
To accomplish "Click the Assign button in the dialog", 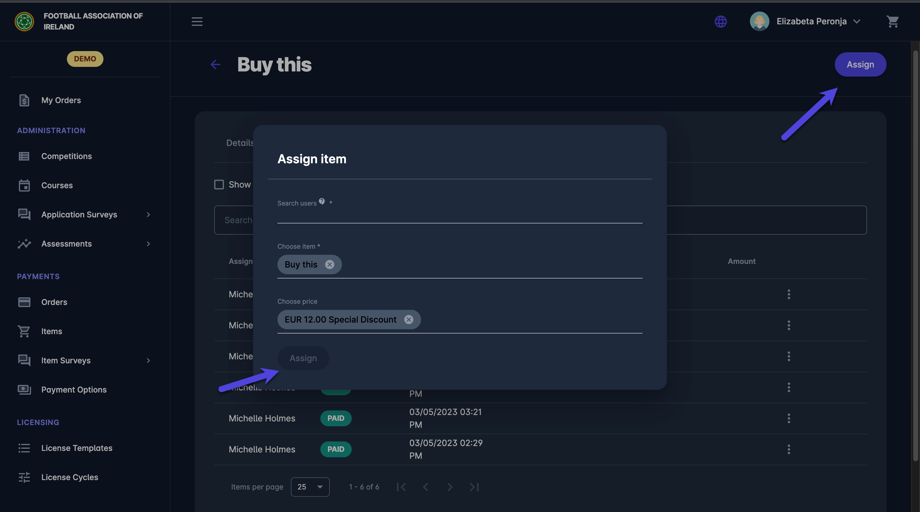I will [x=303, y=358].
